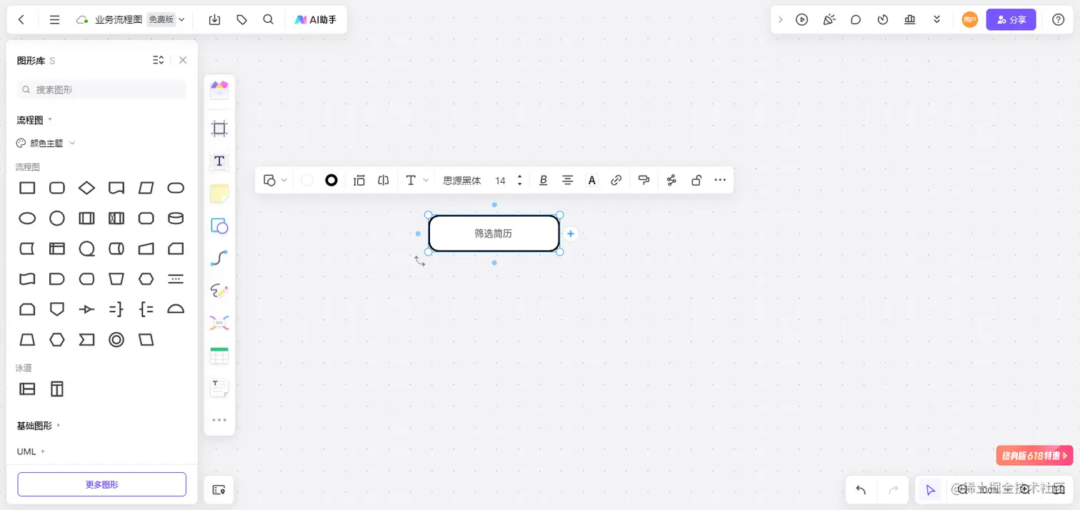The height and width of the screenshot is (510, 1080).
Task: Select the Connector line tool
Action: coord(219,258)
